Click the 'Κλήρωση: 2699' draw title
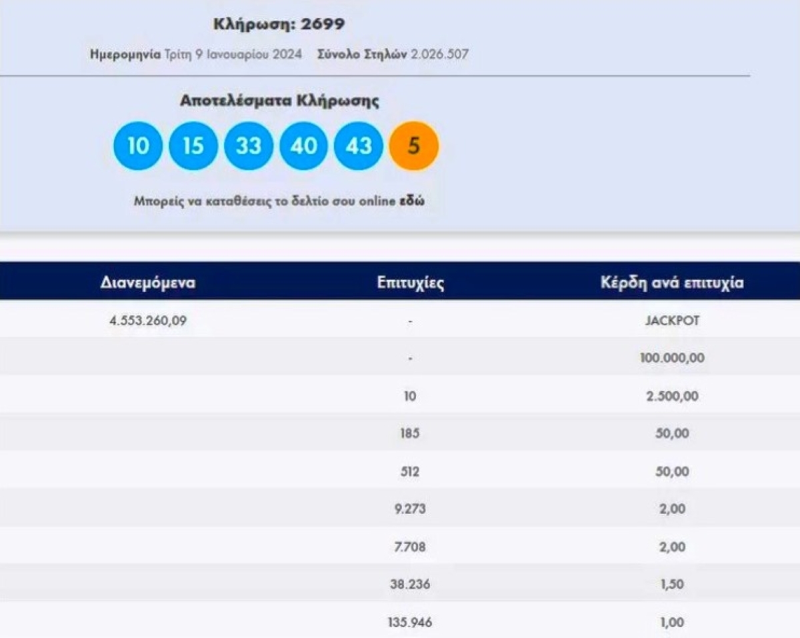Image resolution: width=800 pixels, height=638 pixels. (279, 25)
